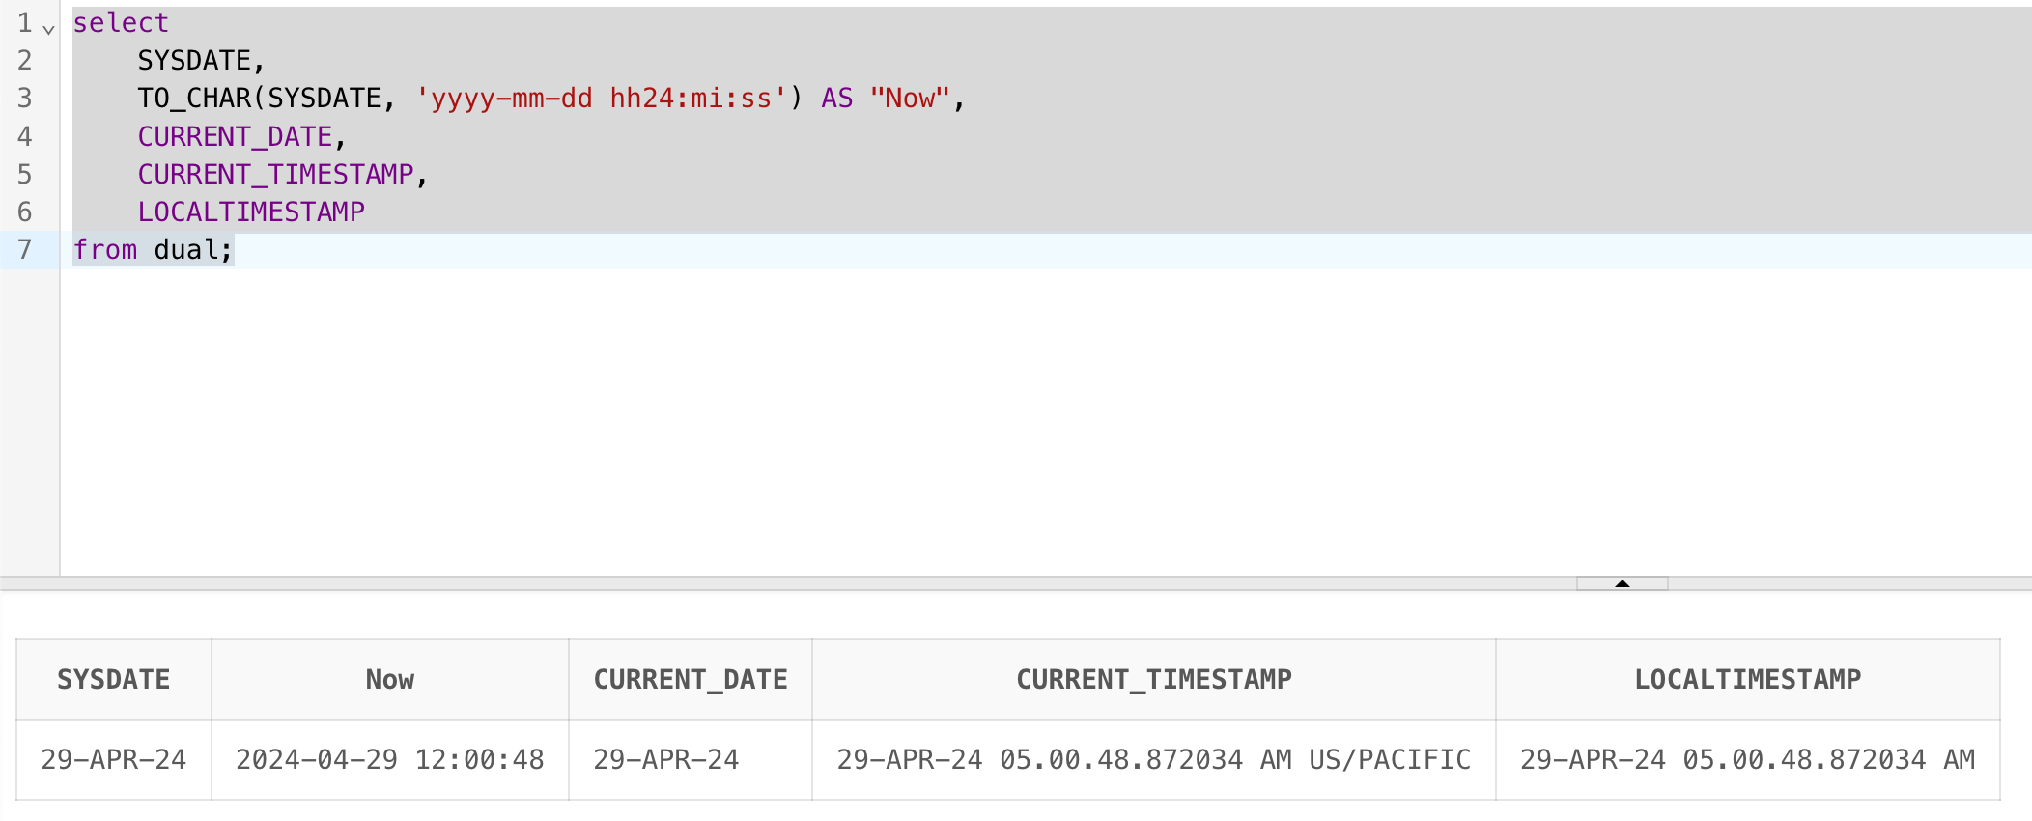Viewport: 2032px width, 821px height.
Task: Click CURRENT_TIMESTAMP keyword on line 5
Action: click(275, 175)
